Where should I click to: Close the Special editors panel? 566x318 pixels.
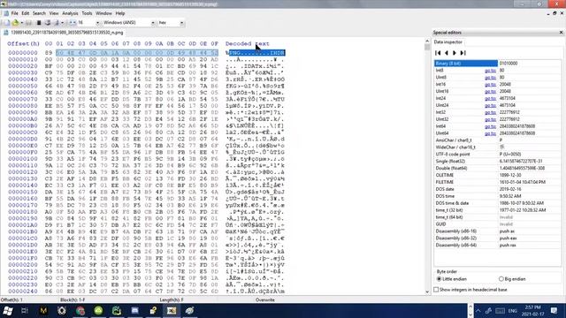tap(561, 33)
